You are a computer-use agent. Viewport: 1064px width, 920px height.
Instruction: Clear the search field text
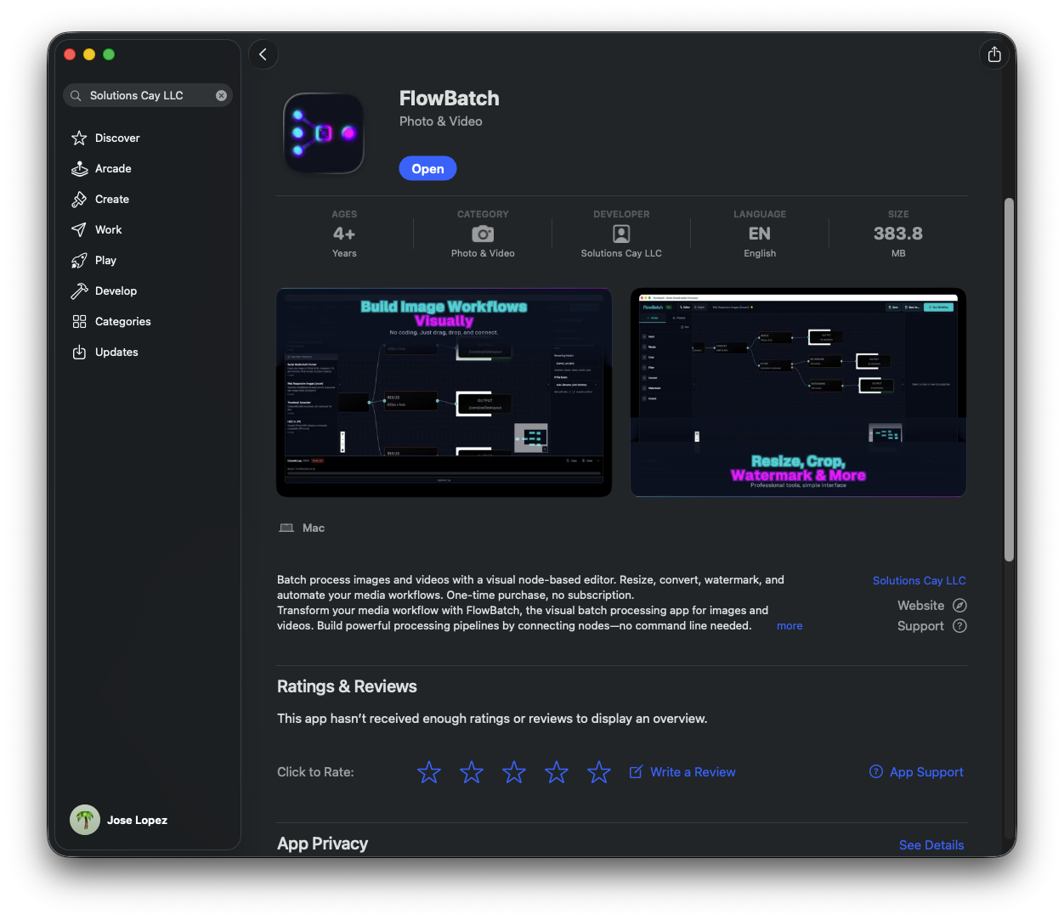tap(221, 96)
